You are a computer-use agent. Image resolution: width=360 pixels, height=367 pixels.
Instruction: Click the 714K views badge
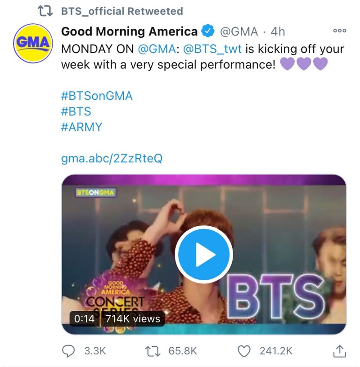pos(133,319)
